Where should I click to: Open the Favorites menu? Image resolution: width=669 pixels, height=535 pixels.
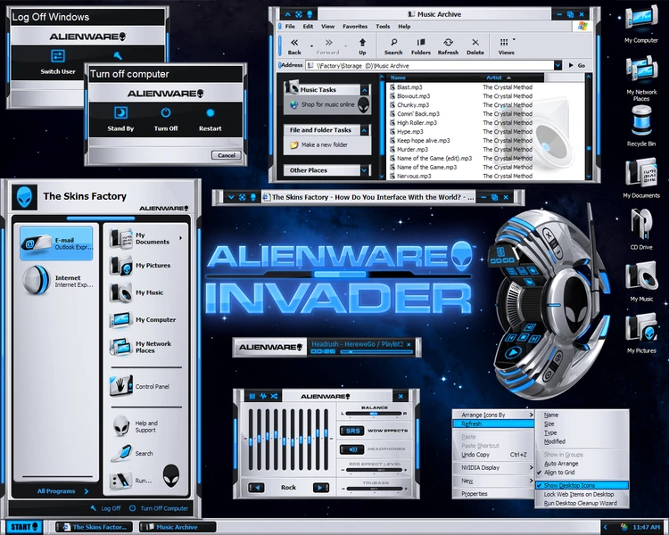click(x=355, y=27)
